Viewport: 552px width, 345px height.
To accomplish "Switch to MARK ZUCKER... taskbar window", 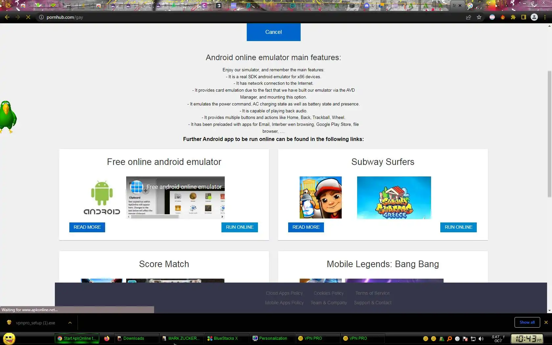I will (x=181, y=338).
